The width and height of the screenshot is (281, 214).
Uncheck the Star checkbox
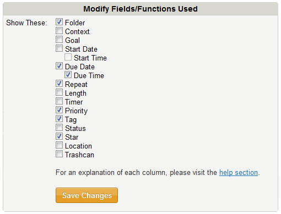(x=59, y=136)
